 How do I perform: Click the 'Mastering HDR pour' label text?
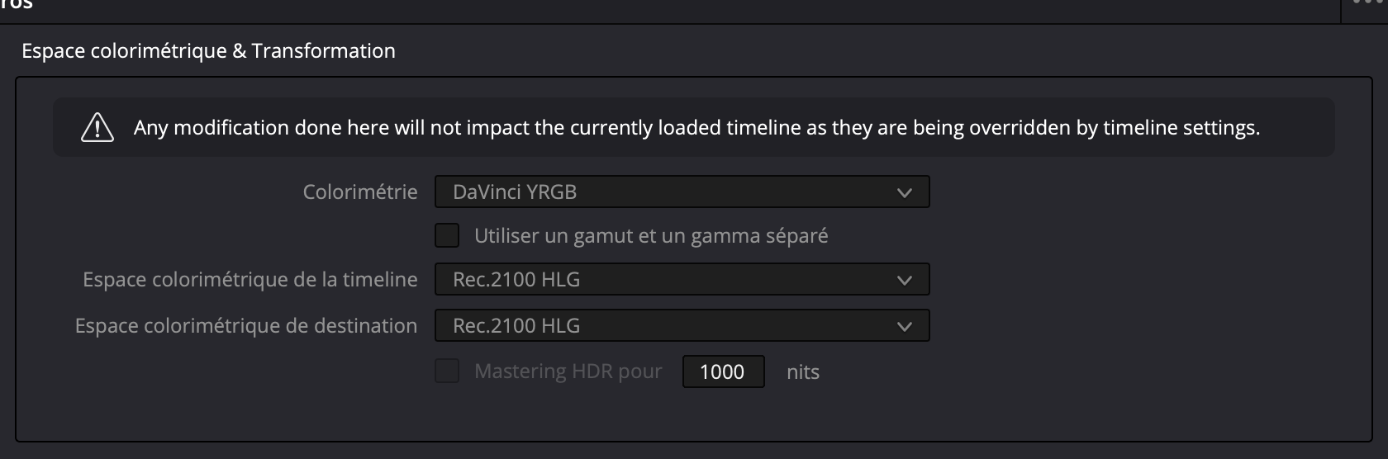pos(568,371)
